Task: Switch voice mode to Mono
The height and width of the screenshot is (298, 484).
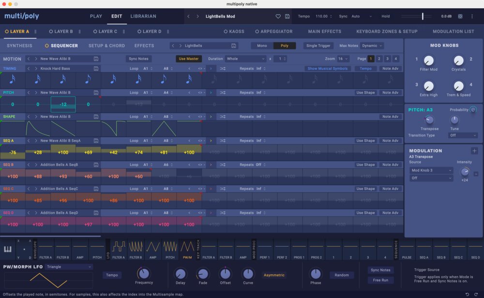Action: click(261, 46)
